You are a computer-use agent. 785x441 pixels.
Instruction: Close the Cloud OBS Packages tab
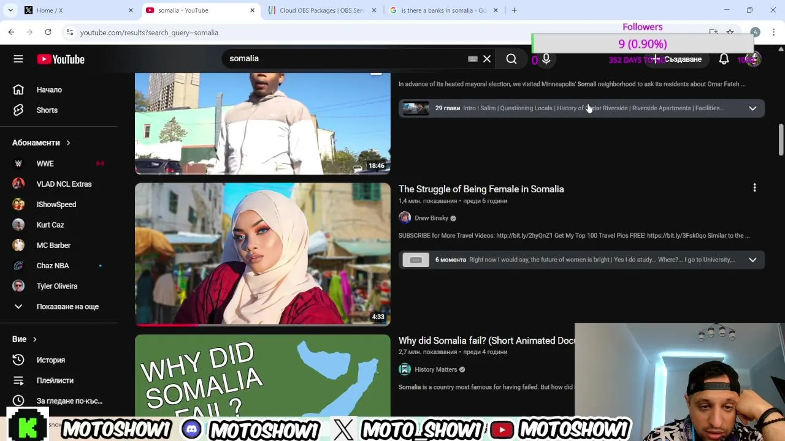point(374,10)
